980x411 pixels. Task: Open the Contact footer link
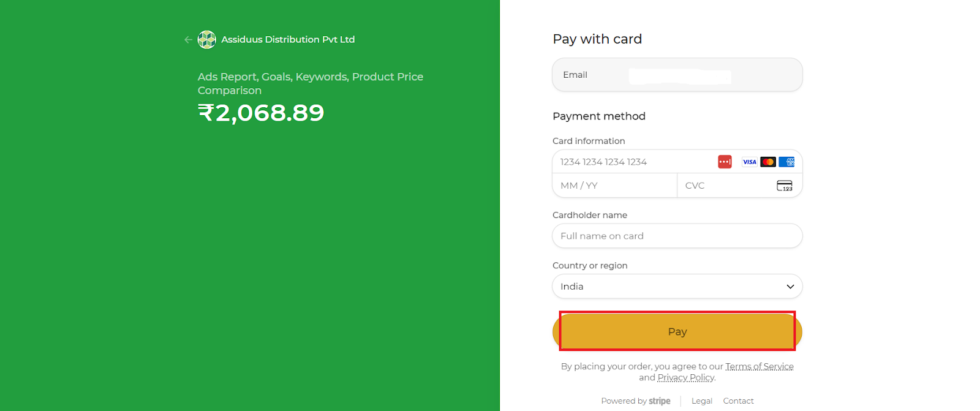click(x=738, y=401)
